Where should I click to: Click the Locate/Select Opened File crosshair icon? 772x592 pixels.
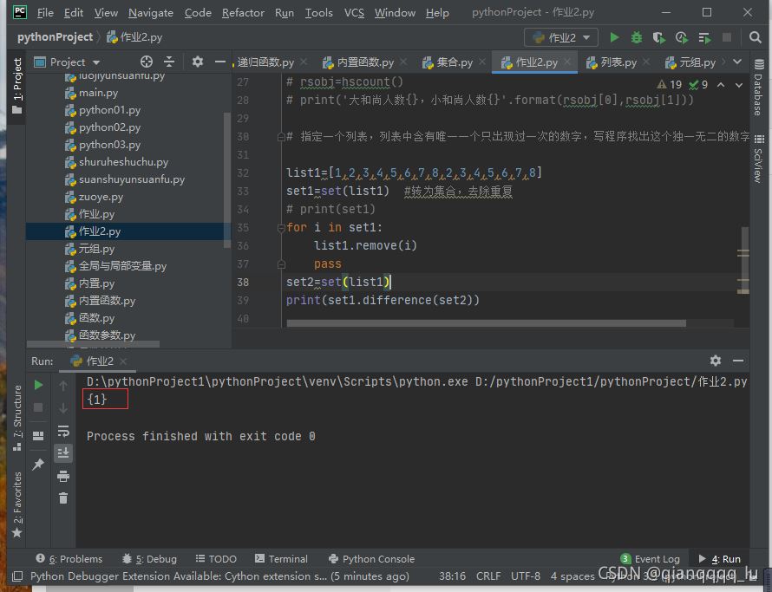(x=147, y=62)
